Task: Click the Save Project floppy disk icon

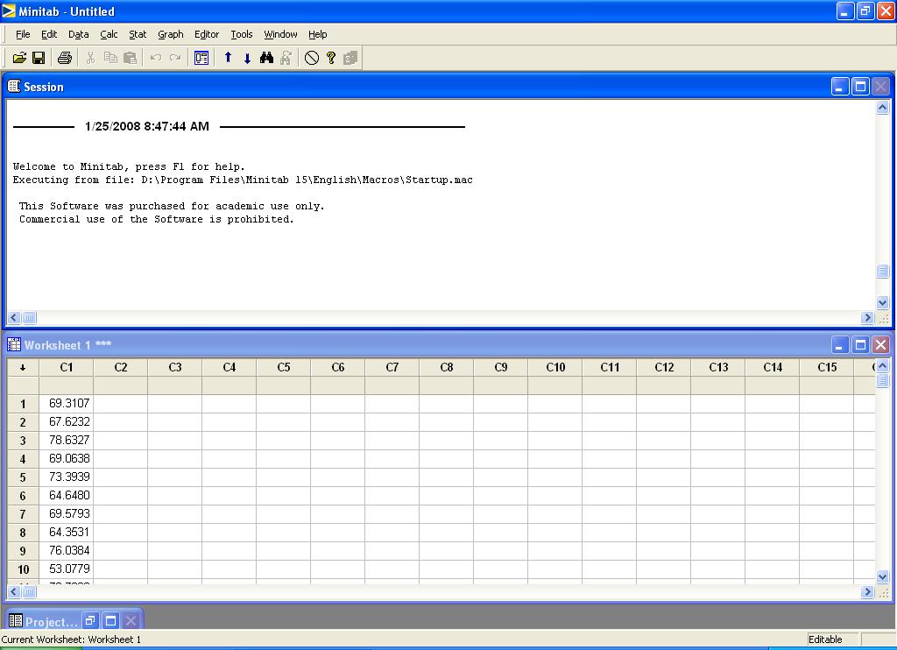Action: coord(39,58)
